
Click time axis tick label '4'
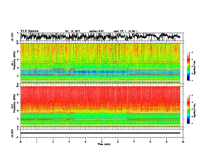point(86,142)
